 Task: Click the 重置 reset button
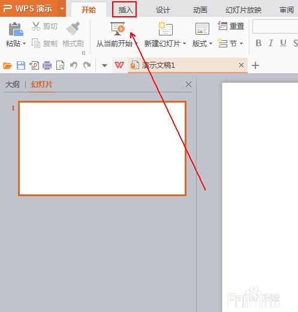click(x=231, y=26)
